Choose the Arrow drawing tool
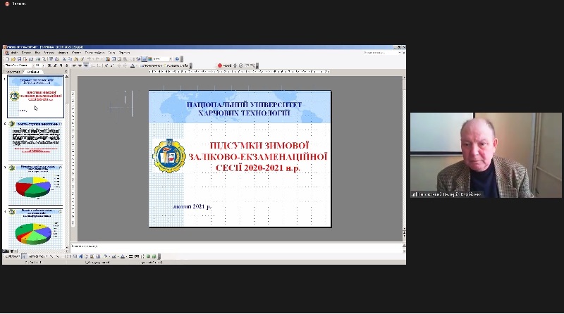 tap(57, 256)
